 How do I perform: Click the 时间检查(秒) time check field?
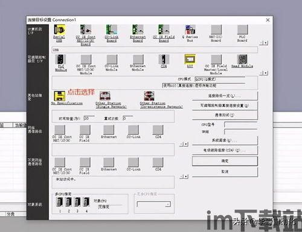click(x=89, y=118)
